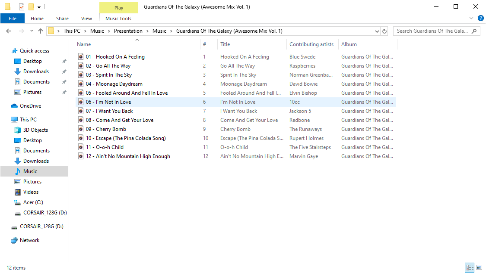Select 12 - Ain't No Mountain High Enough

tap(128, 156)
